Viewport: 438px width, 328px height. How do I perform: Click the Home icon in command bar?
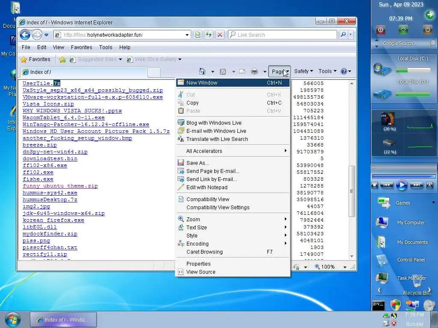tap(202, 71)
